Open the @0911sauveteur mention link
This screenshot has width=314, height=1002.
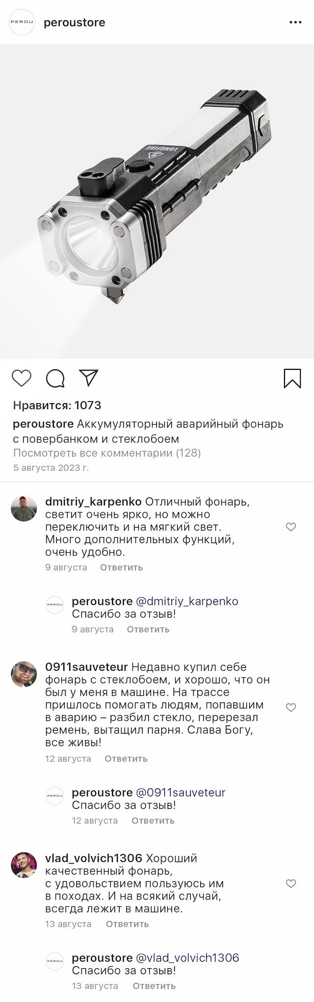pos(180,793)
